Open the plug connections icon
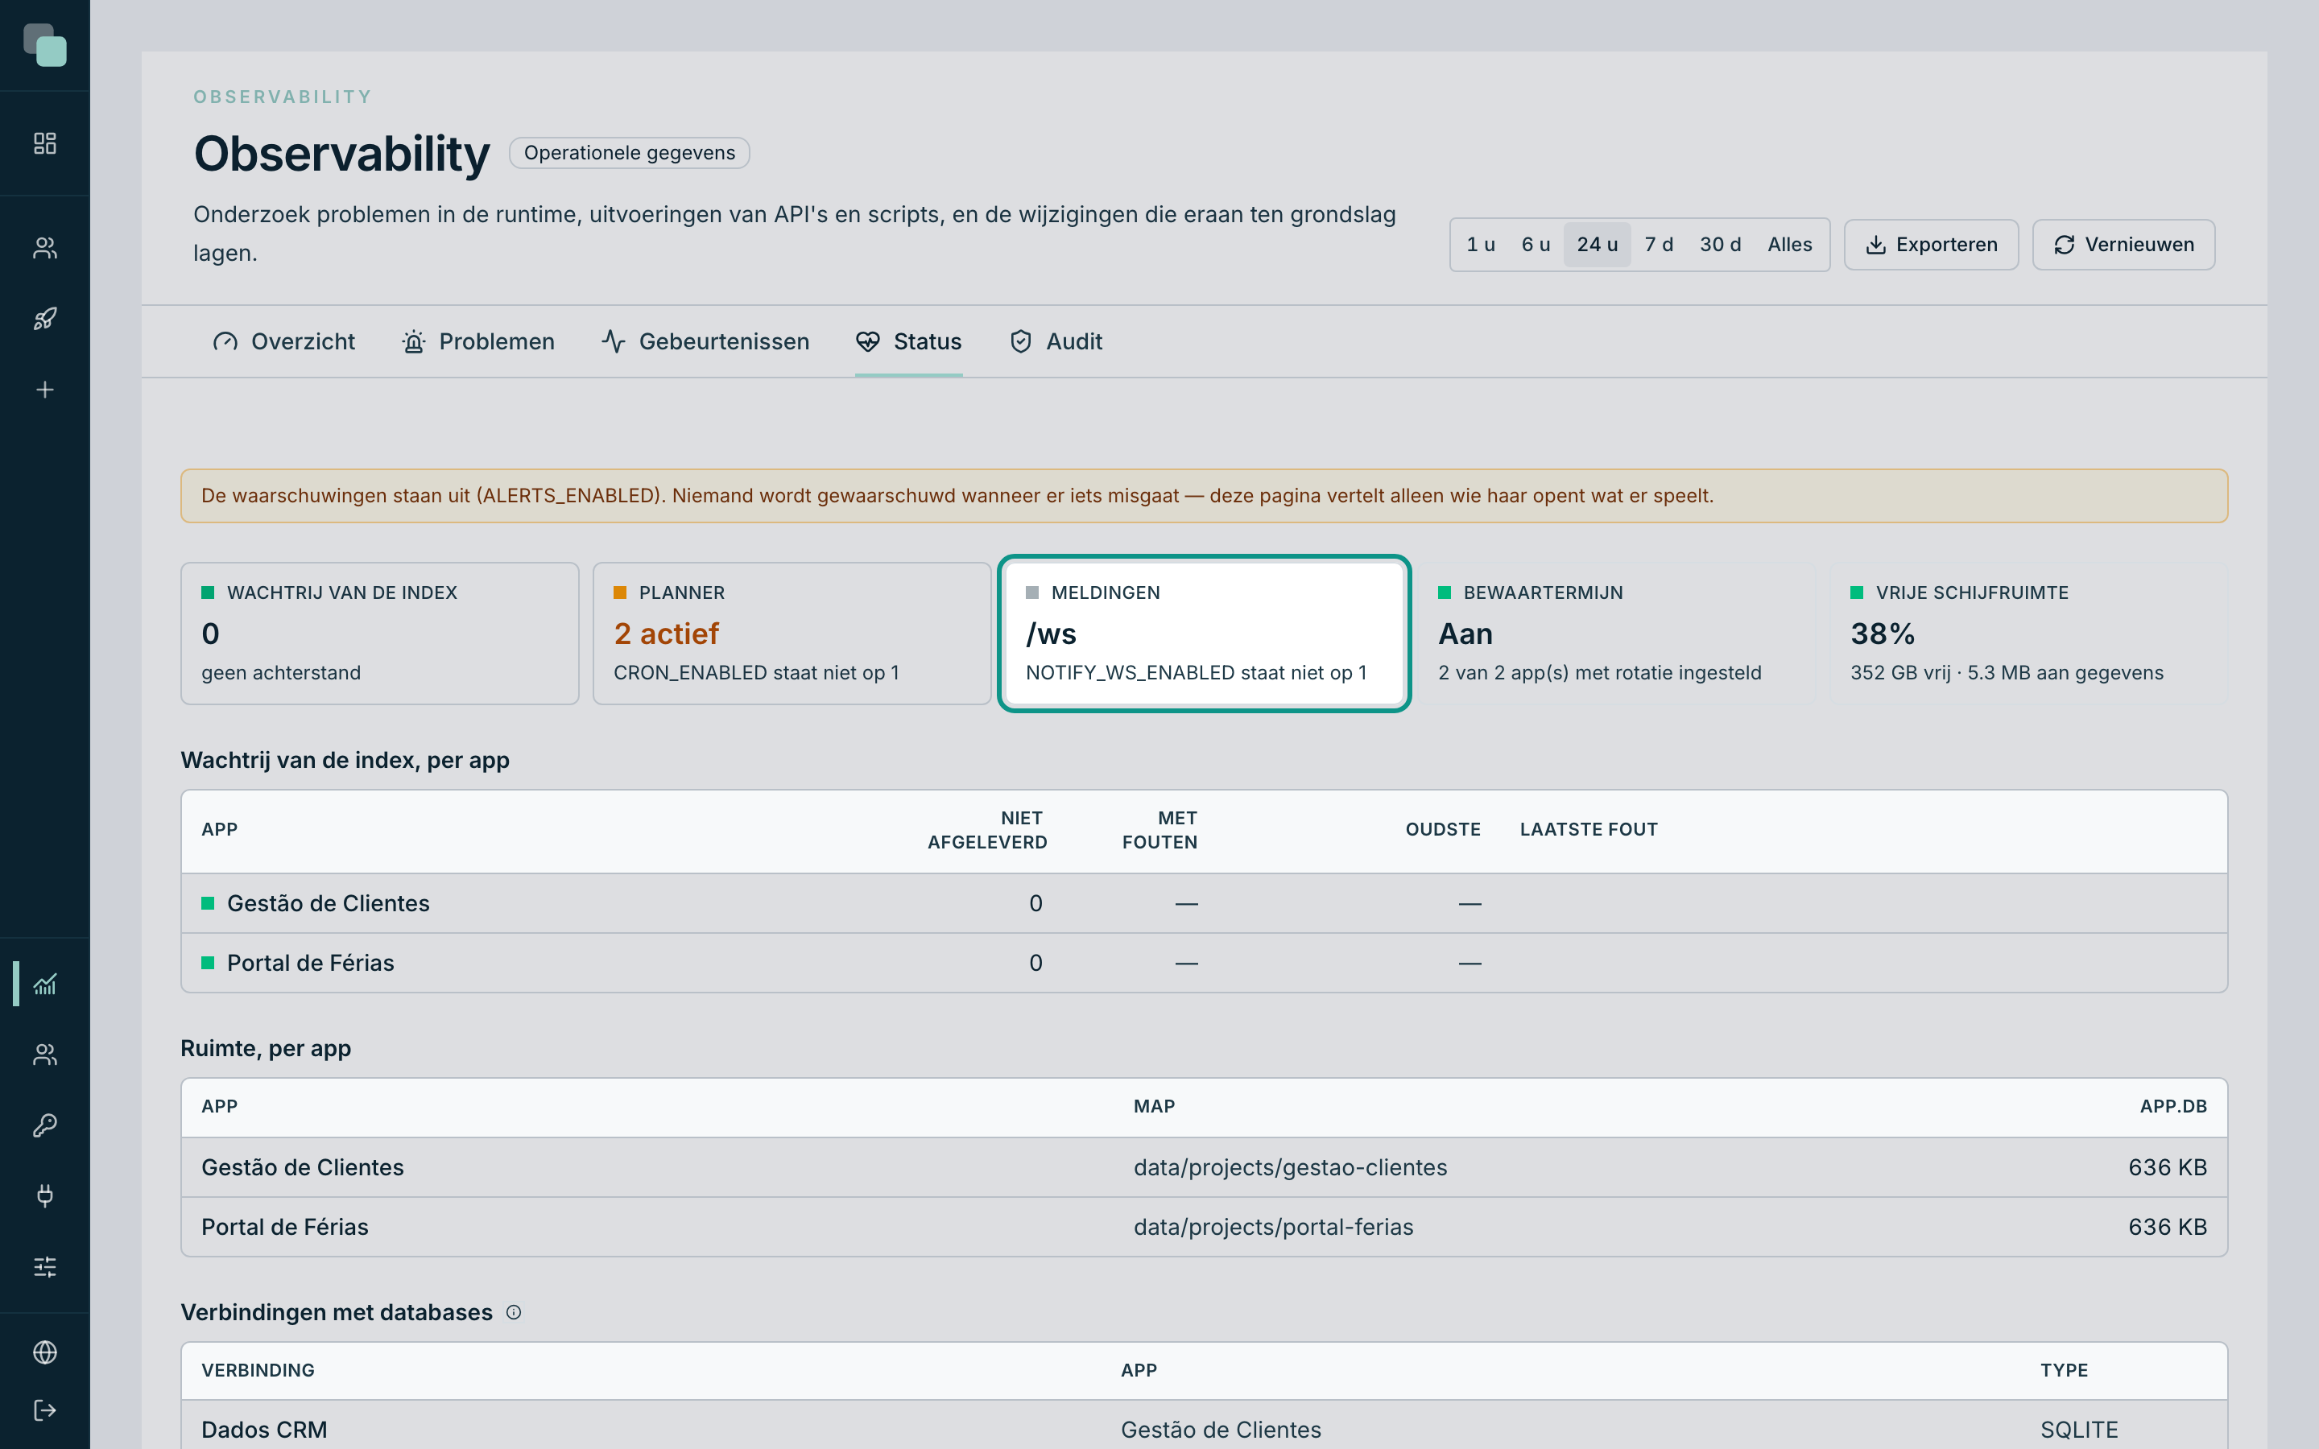The image size is (2319, 1449). pyautogui.click(x=45, y=1196)
